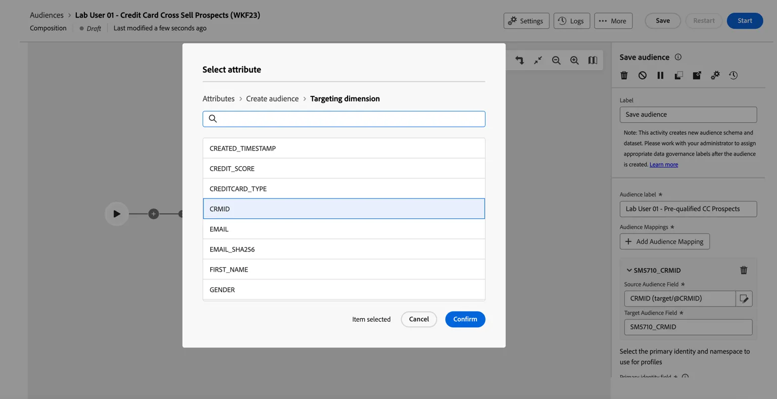Cancel the Select attribute dialog
This screenshot has height=399, width=777.
[419, 319]
